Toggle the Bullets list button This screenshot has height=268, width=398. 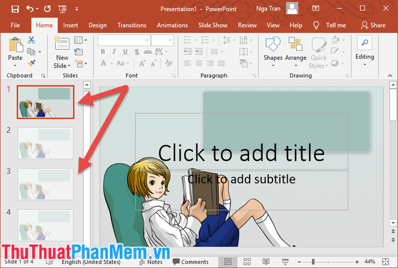(x=188, y=40)
